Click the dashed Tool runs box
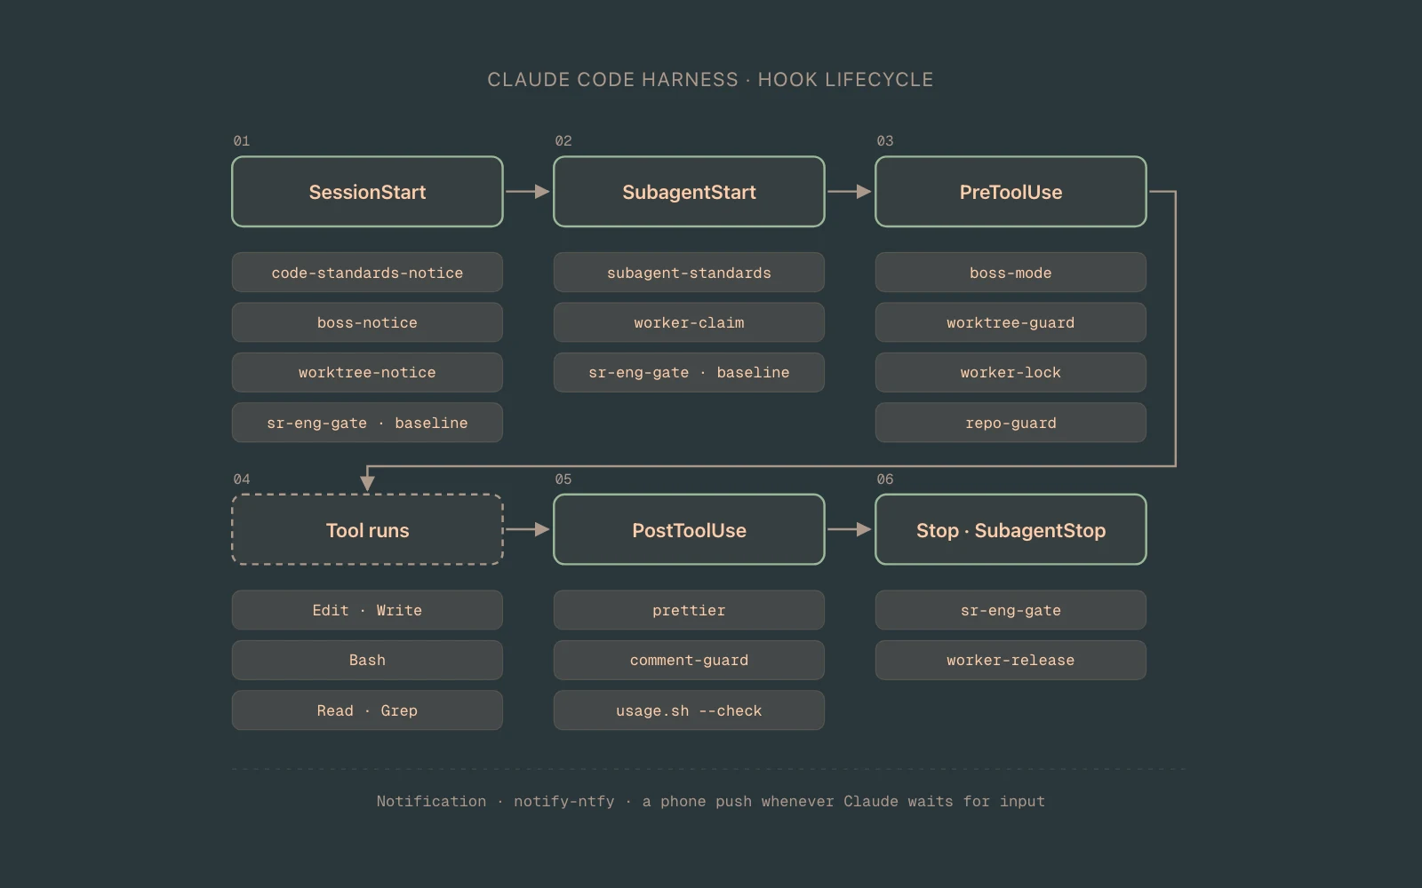1422x888 pixels. coord(367,530)
